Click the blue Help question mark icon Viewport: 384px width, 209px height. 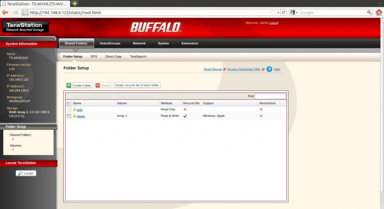coord(269,69)
